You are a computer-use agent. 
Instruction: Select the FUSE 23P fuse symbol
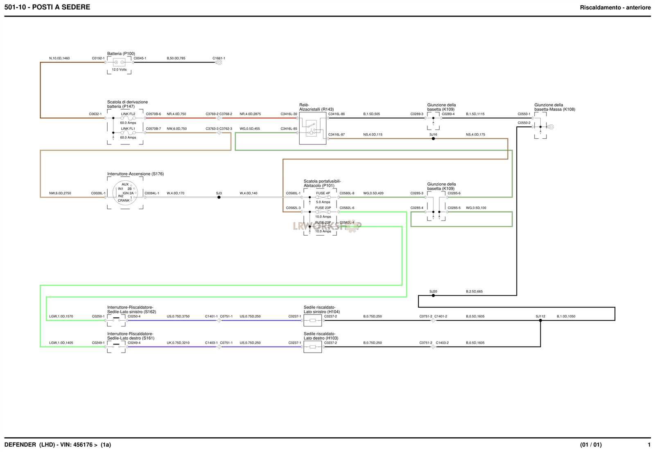(323, 212)
